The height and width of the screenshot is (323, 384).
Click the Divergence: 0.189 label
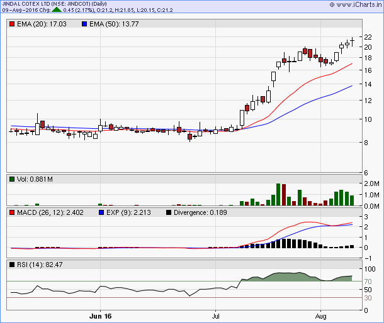coord(200,212)
